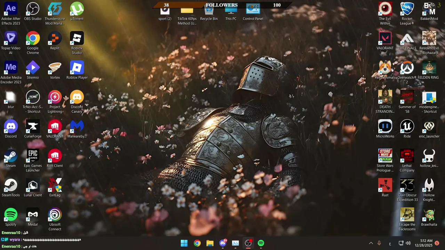Open File Explorer from the taskbar
The width and height of the screenshot is (445, 250).
click(x=210, y=243)
